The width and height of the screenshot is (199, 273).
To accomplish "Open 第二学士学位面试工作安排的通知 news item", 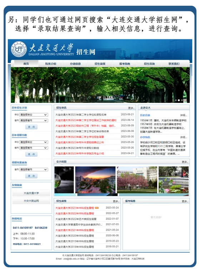I will coord(86,120).
